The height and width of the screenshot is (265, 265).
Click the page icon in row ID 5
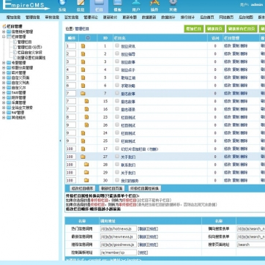click(83, 78)
